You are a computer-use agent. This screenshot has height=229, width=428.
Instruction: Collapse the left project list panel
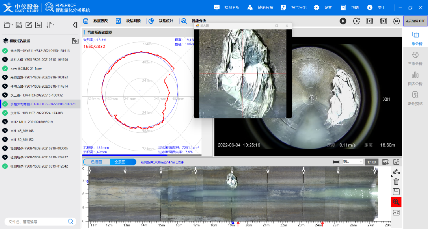pos(75,25)
